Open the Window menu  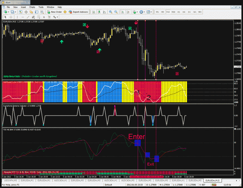51,7
